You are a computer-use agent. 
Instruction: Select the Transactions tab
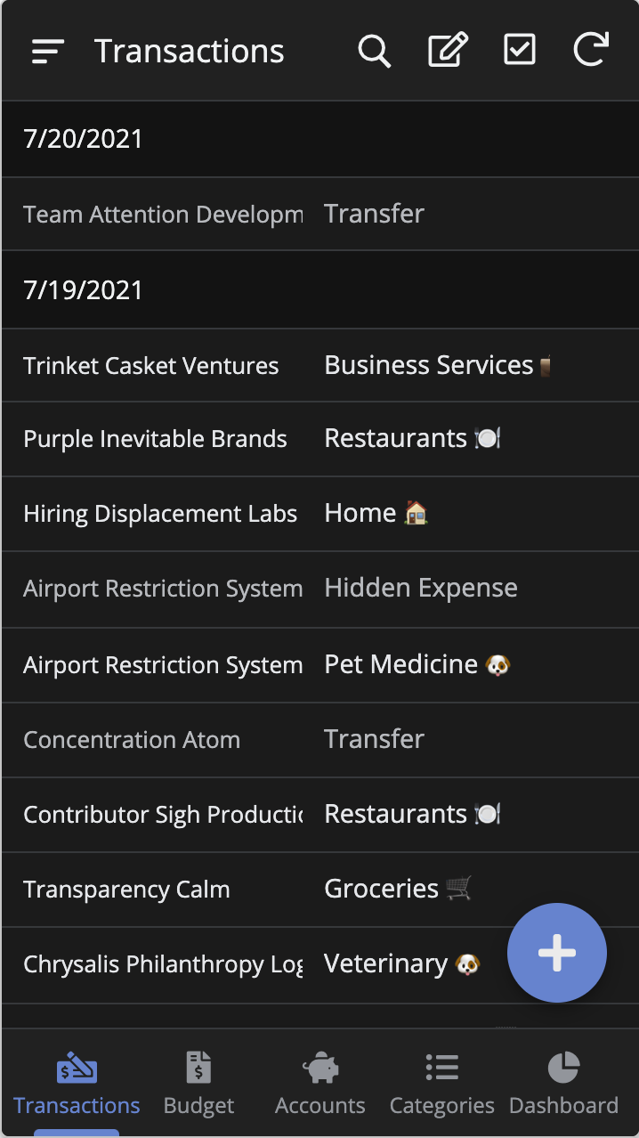tap(77, 1084)
